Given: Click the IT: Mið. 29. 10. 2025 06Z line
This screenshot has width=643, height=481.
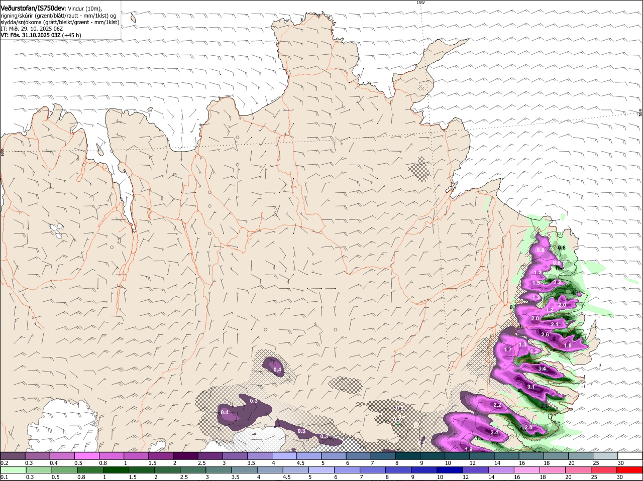Looking at the screenshot, I should tap(32, 29).
